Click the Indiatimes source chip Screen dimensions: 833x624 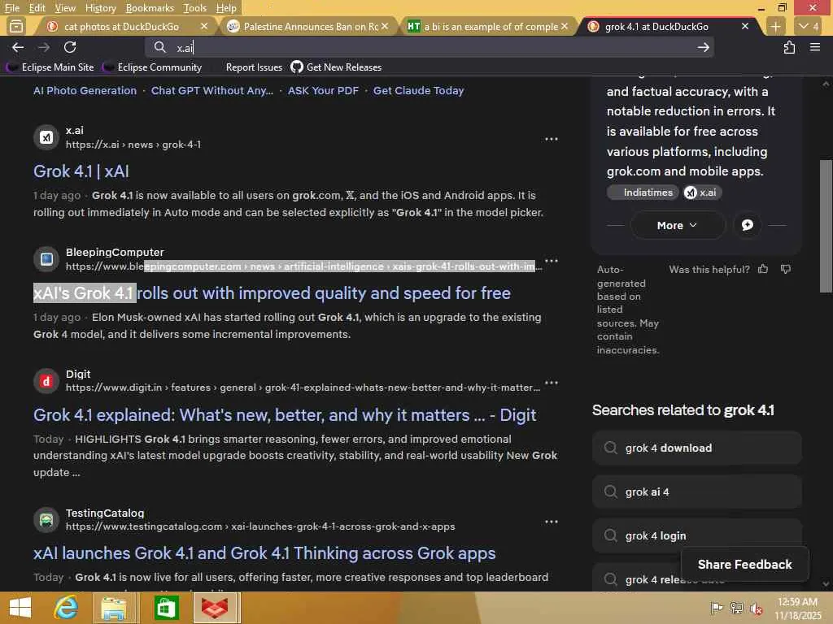pyautogui.click(x=643, y=192)
